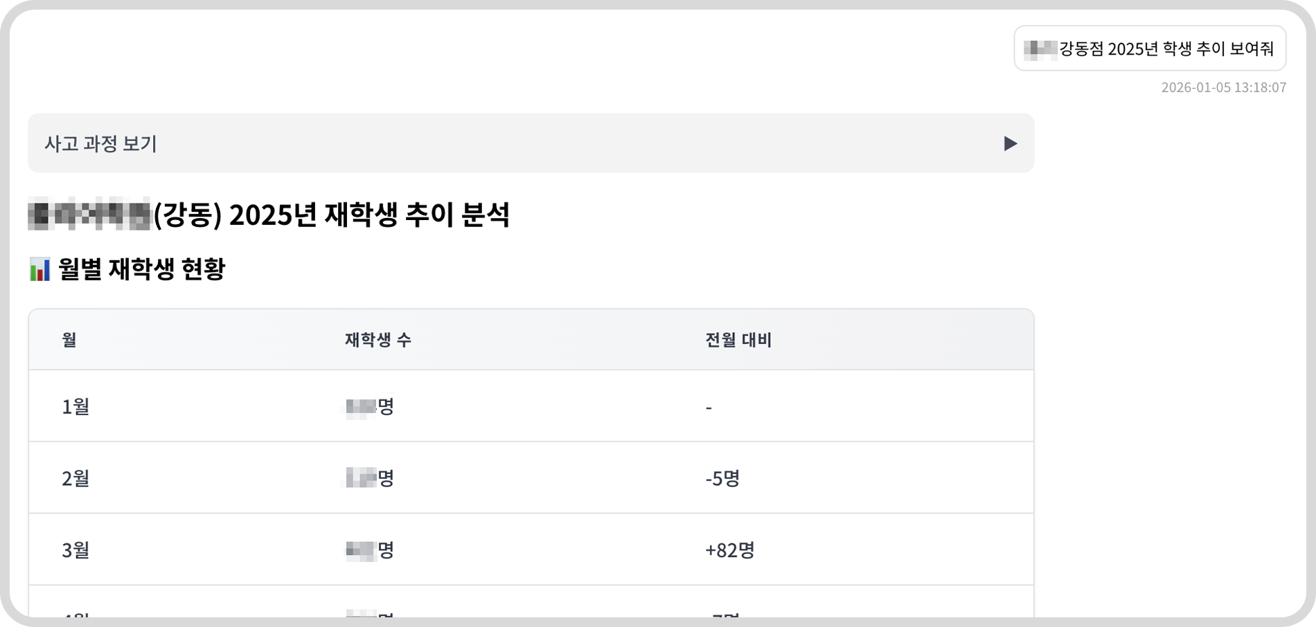
Task: Click the 전월 대비 column header
Action: click(x=738, y=340)
